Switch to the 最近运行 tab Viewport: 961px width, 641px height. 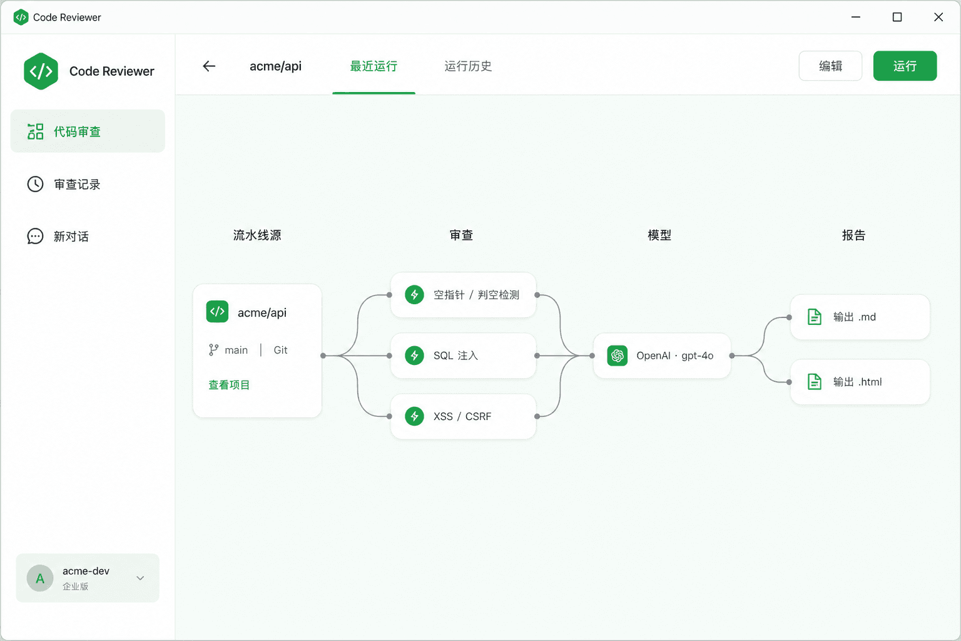(374, 66)
